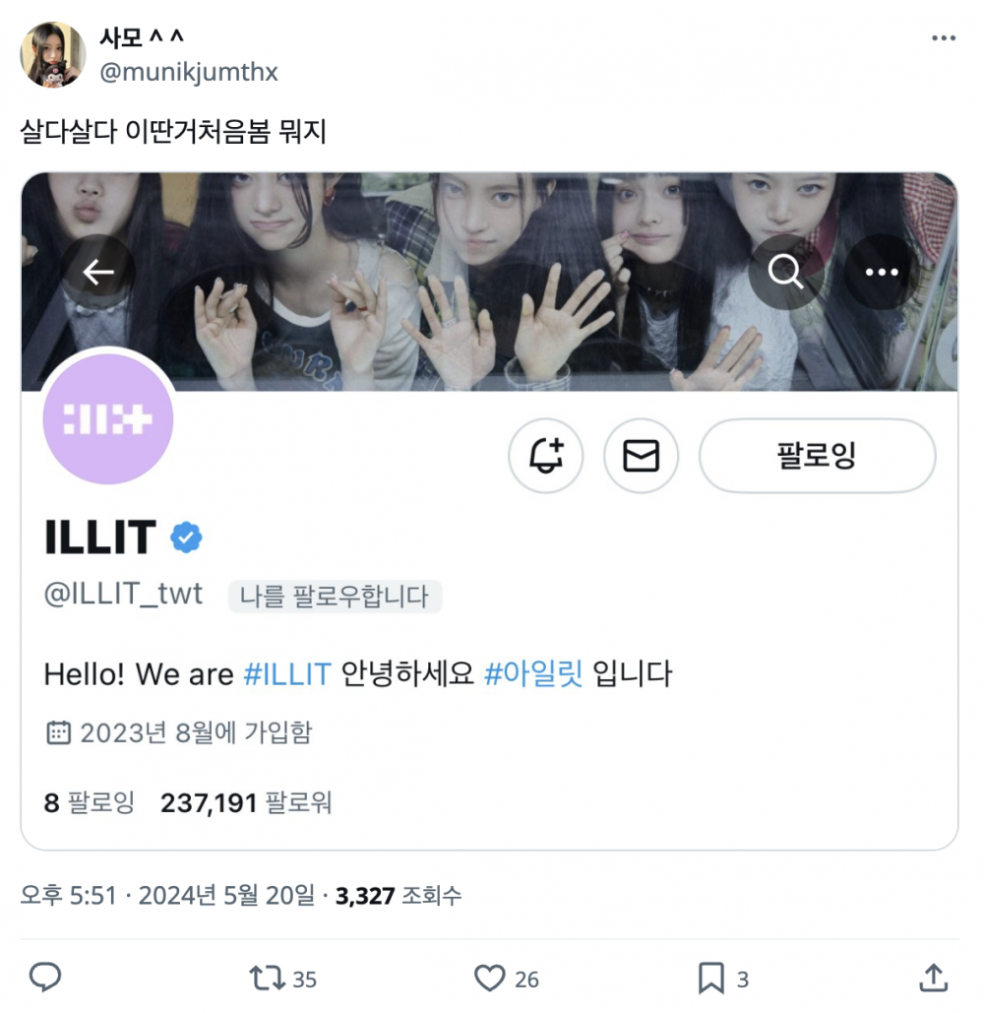Share the tweet via upload arrow icon

[x=933, y=978]
